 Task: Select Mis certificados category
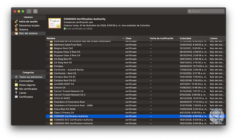pyautogui.click(x=28, y=89)
